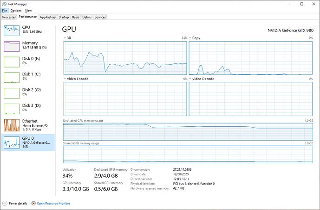Minimize the Task Manager window
320x210 pixels.
(x=290, y=4)
